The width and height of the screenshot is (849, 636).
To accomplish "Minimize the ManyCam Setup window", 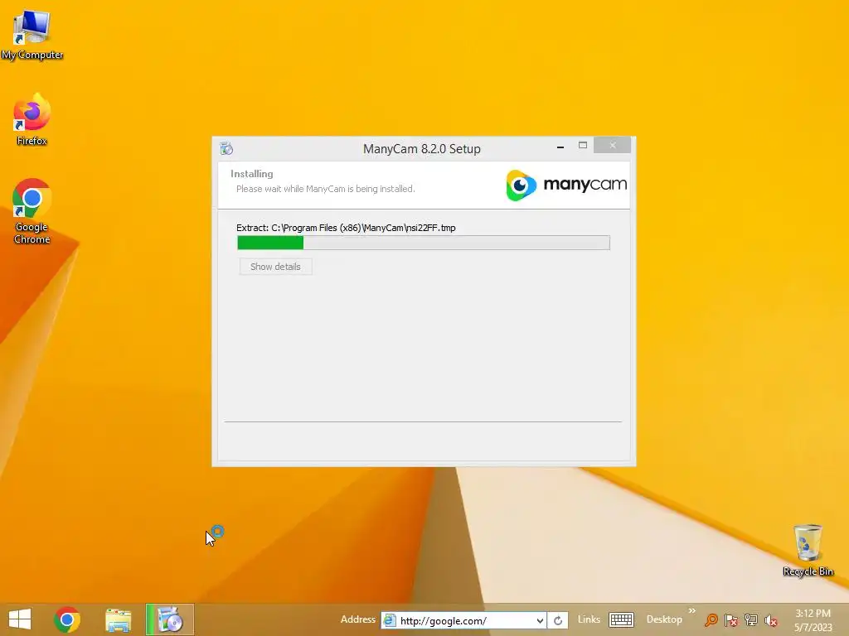I will coord(560,146).
